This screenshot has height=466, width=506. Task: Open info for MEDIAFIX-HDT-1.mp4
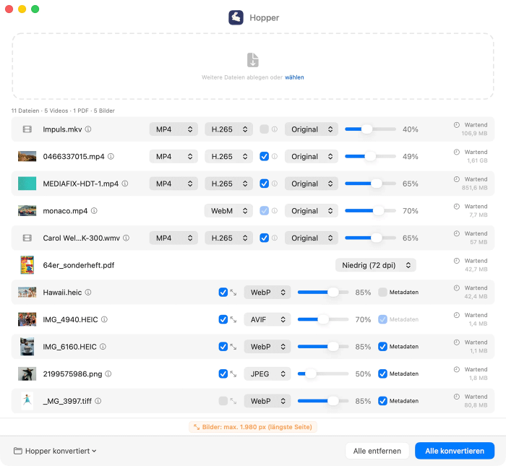point(125,184)
